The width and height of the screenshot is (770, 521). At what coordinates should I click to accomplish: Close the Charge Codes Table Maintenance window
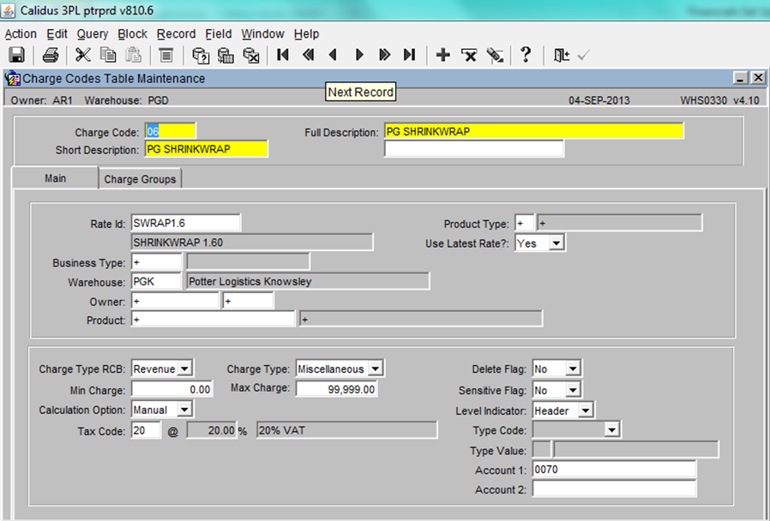[x=758, y=77]
